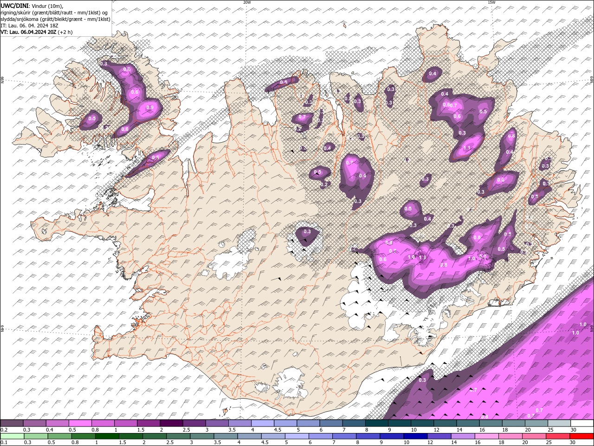Click the crimson legend swatch at 25
Image resolution: width=594 pixels, height=446 pixels.
point(558,436)
